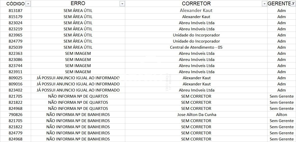Select Sem Gerente cell in last row
This screenshot has height=142, width=296.
(281, 139)
